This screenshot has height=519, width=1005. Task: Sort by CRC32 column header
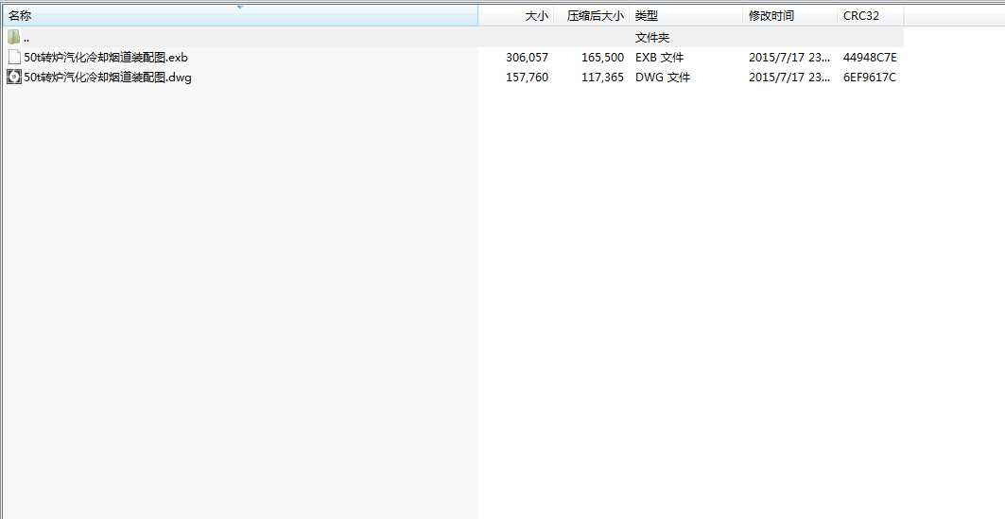[871, 16]
